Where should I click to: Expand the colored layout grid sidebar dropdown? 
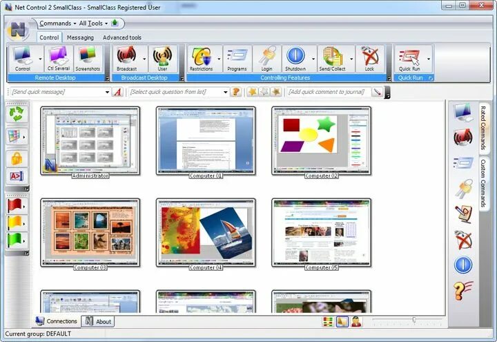point(24,137)
